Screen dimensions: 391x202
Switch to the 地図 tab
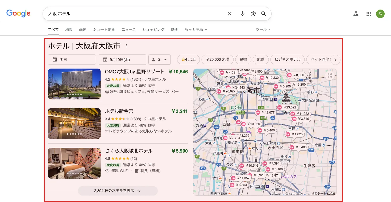click(x=69, y=30)
